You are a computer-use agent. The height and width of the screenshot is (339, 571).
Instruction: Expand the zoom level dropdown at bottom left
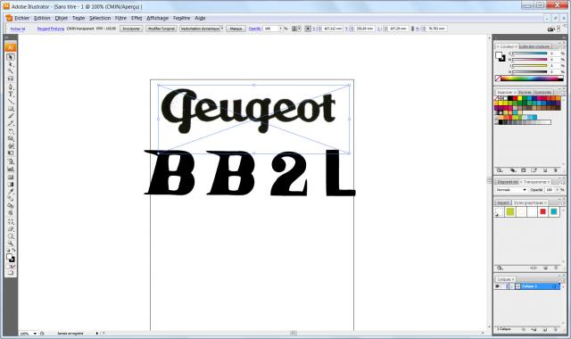point(35,333)
